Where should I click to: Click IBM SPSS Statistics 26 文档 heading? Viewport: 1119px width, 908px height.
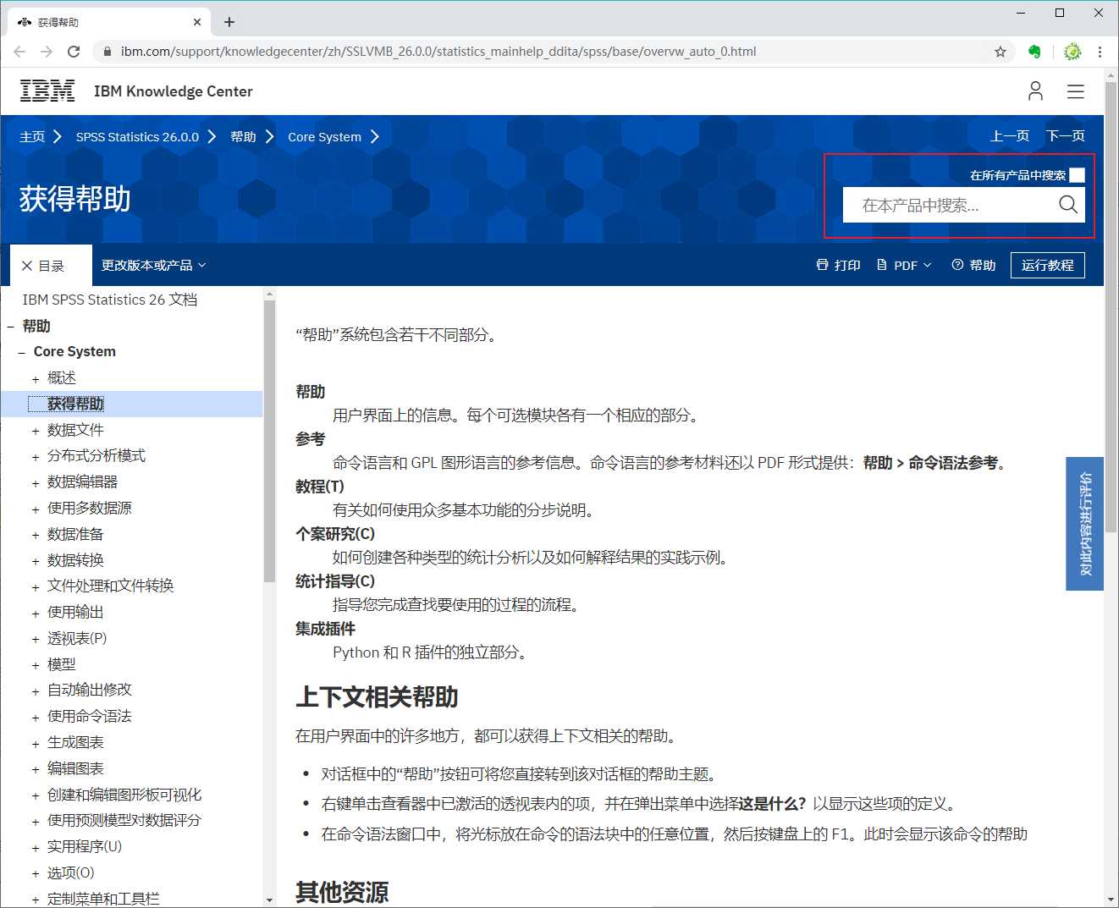(x=110, y=300)
